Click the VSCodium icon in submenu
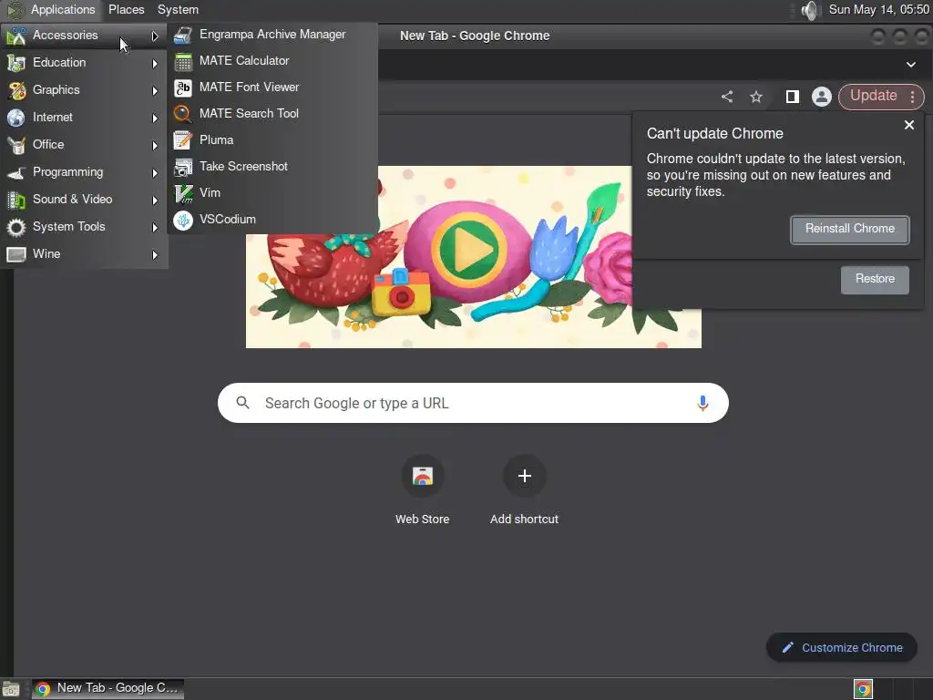The height and width of the screenshot is (700, 933). [183, 220]
